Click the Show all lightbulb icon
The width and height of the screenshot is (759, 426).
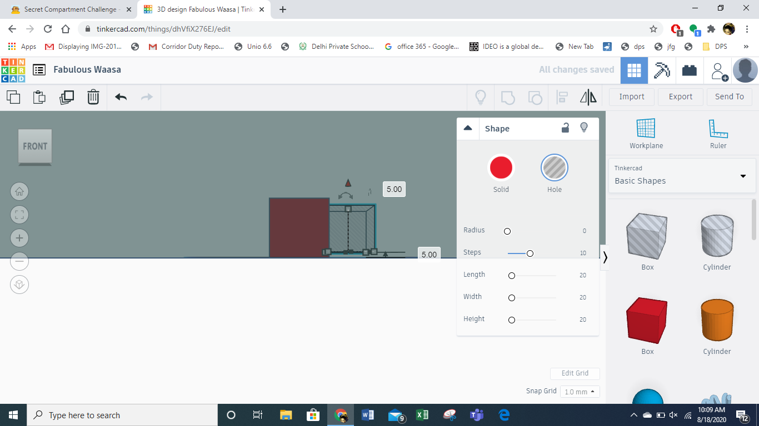click(481, 98)
